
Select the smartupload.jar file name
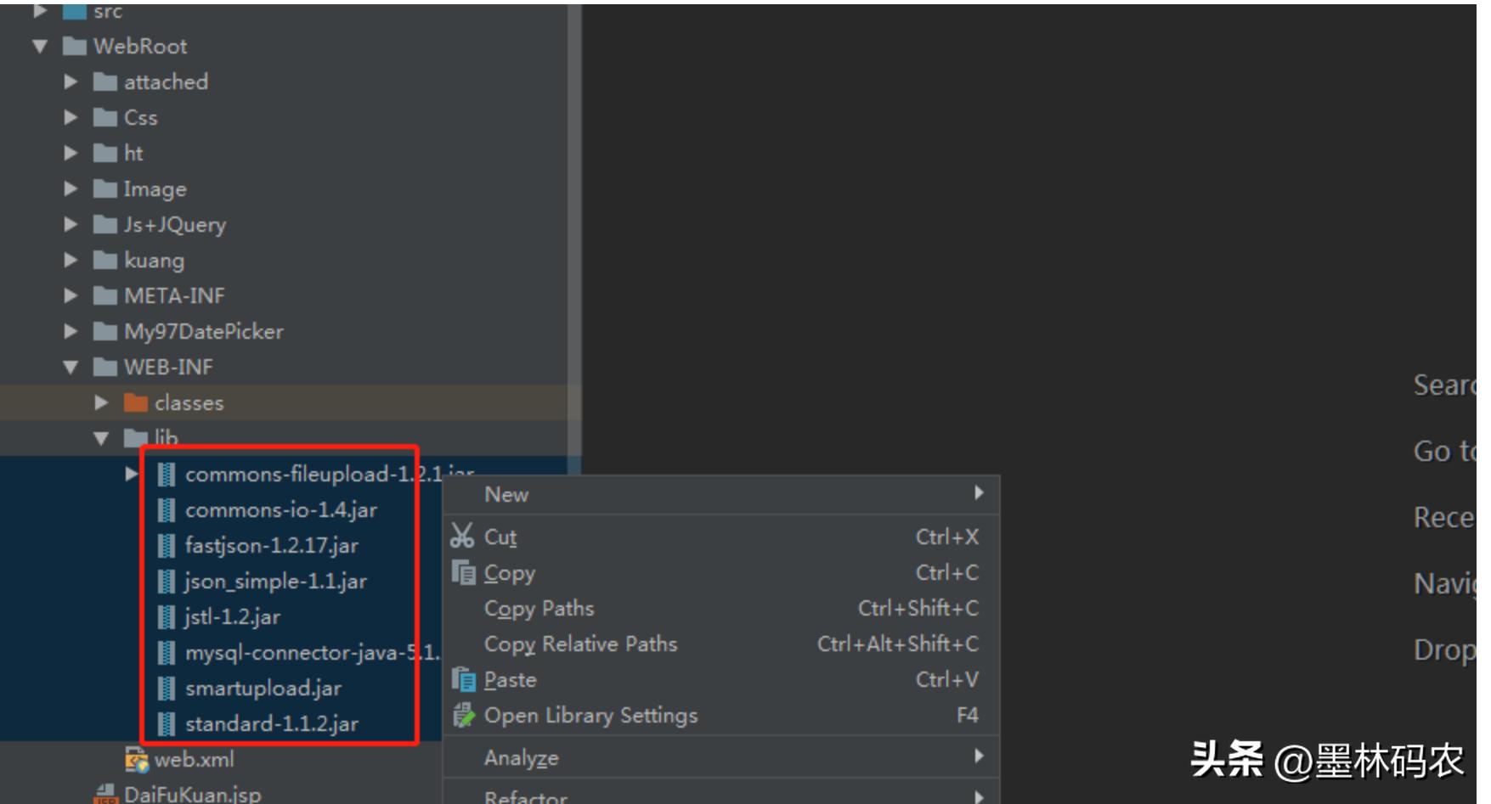[x=263, y=689]
